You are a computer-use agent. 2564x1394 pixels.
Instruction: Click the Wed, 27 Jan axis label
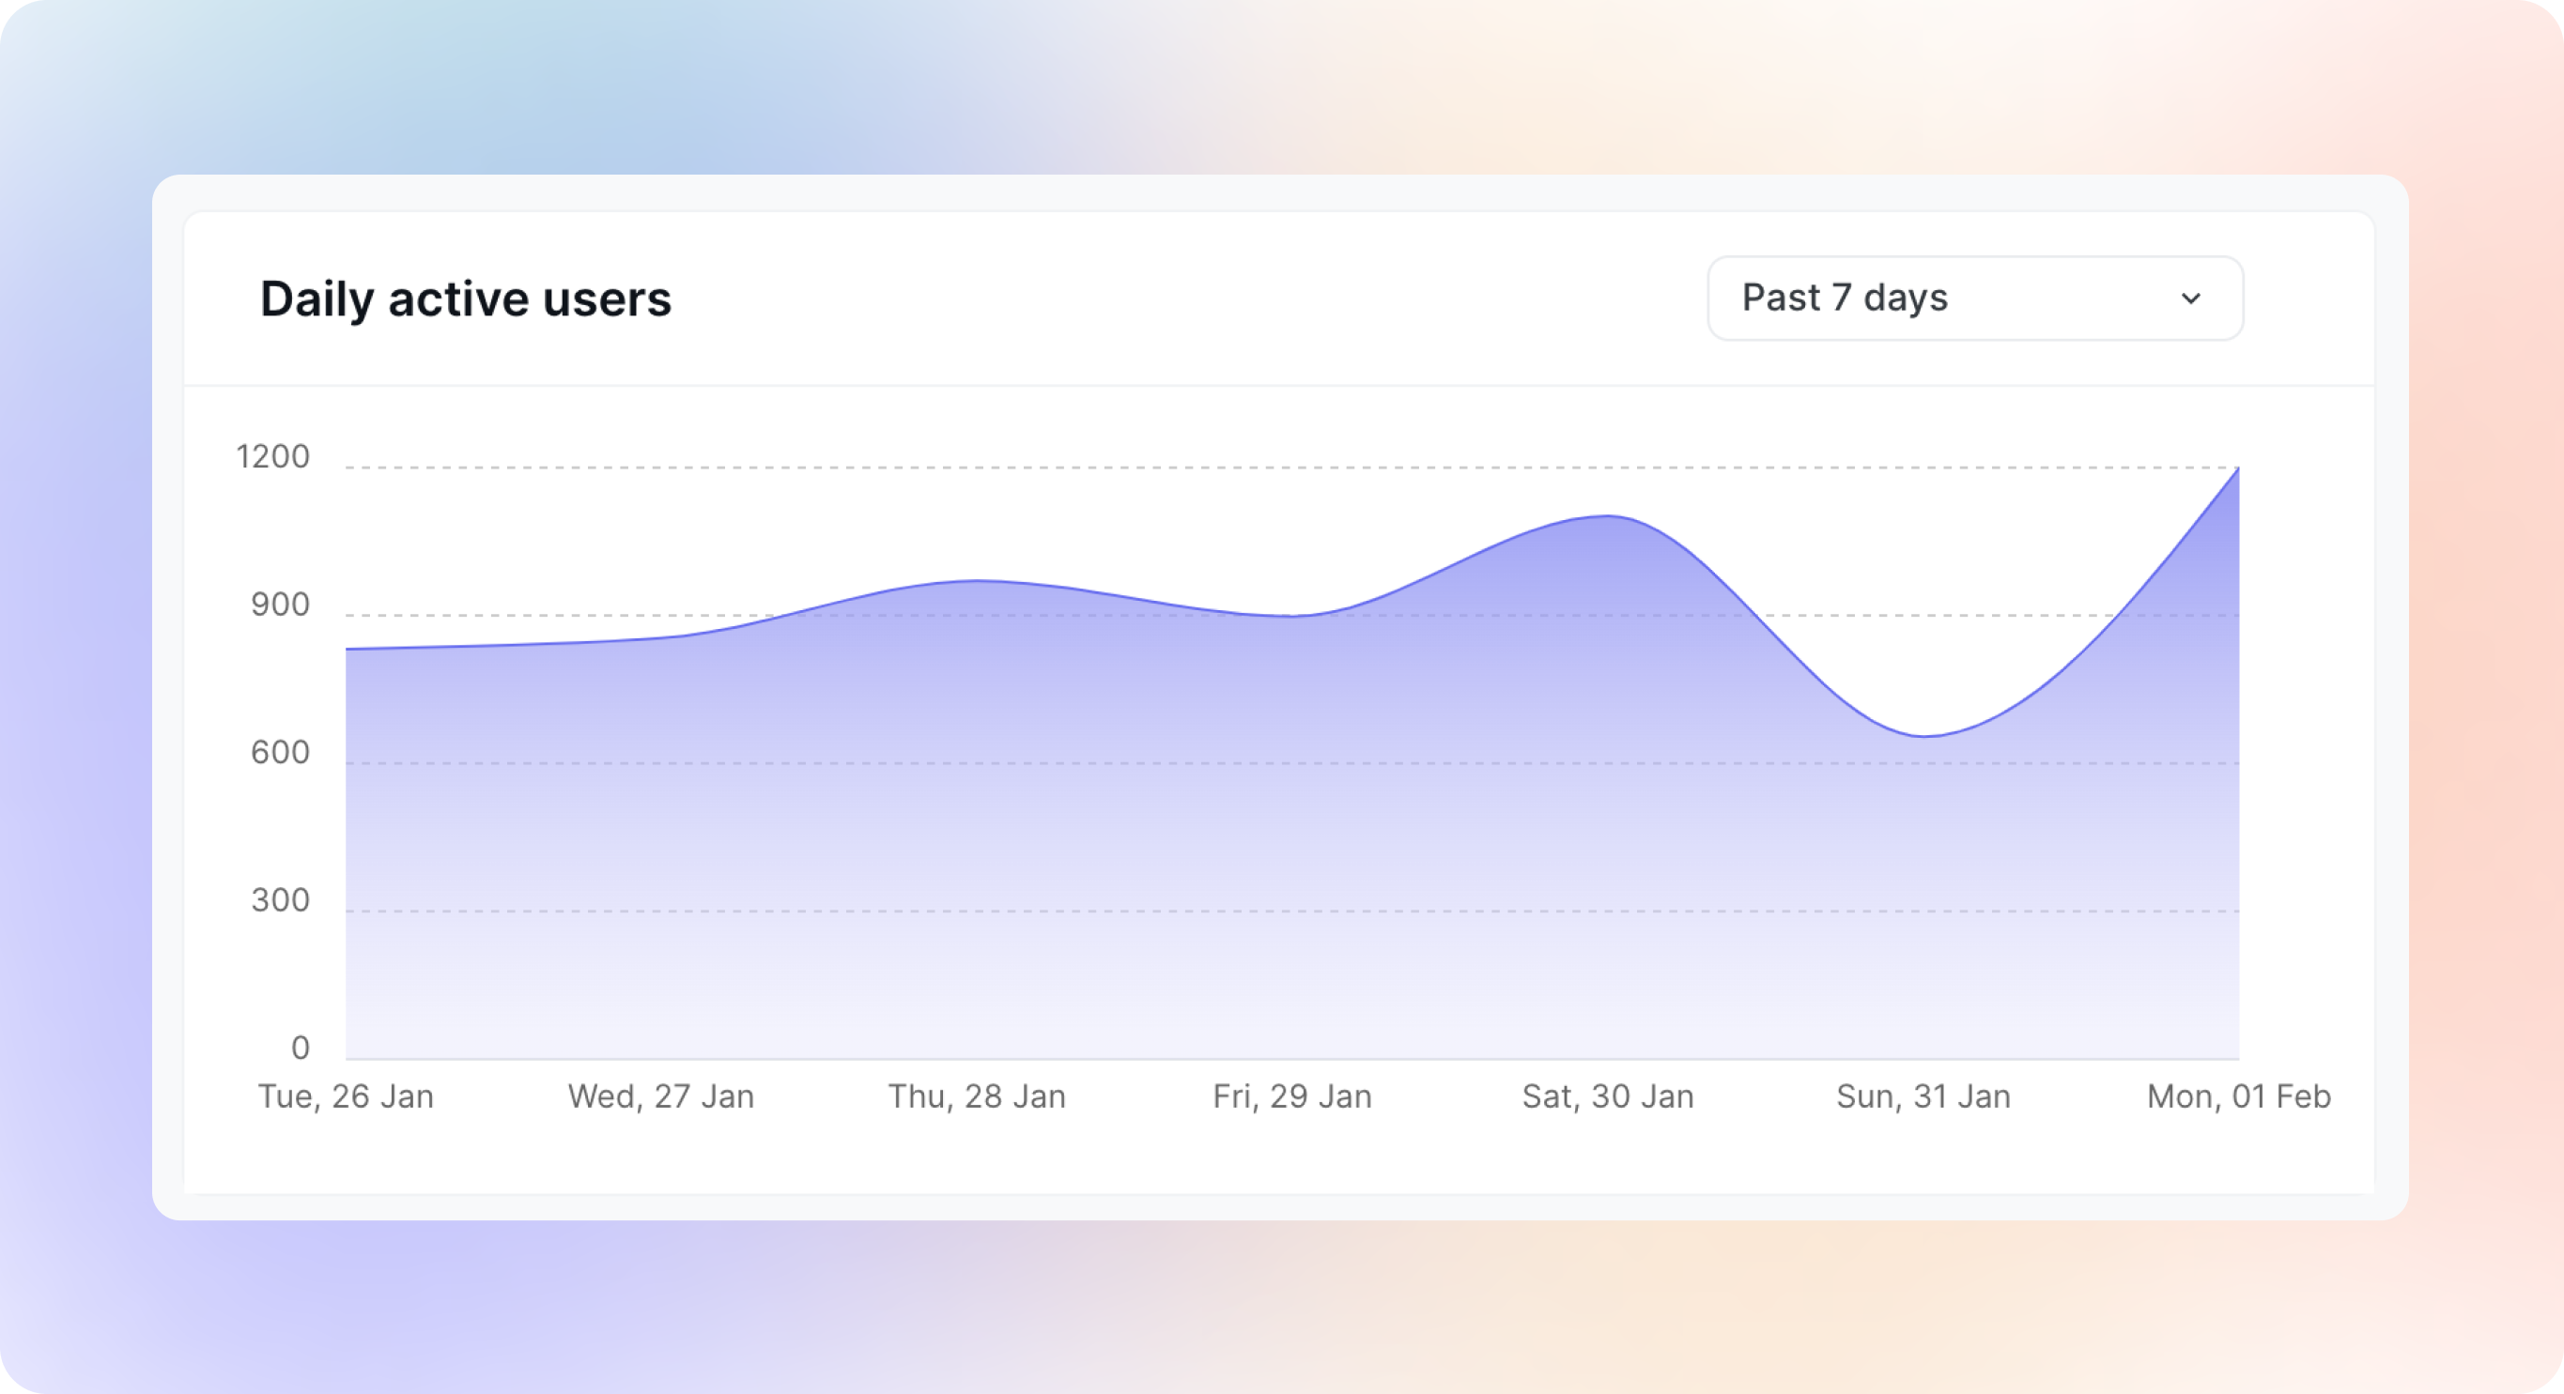point(661,1096)
